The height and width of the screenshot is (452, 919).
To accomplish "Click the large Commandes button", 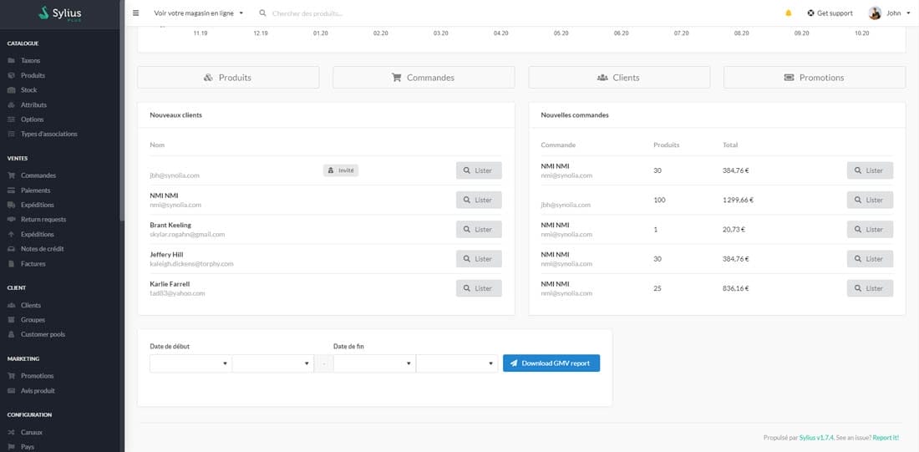I will [424, 78].
